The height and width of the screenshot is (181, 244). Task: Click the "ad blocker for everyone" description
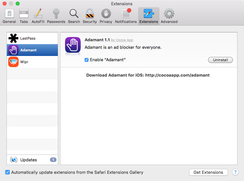[123, 47]
